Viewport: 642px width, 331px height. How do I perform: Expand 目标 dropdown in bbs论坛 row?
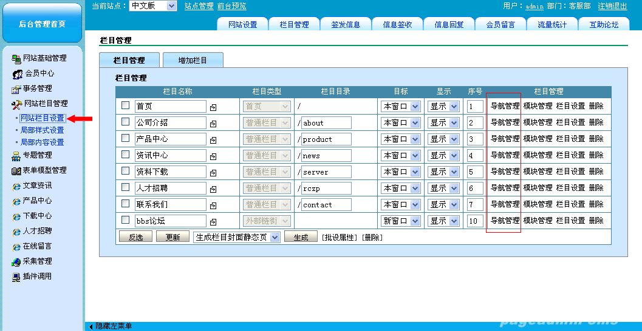click(415, 221)
